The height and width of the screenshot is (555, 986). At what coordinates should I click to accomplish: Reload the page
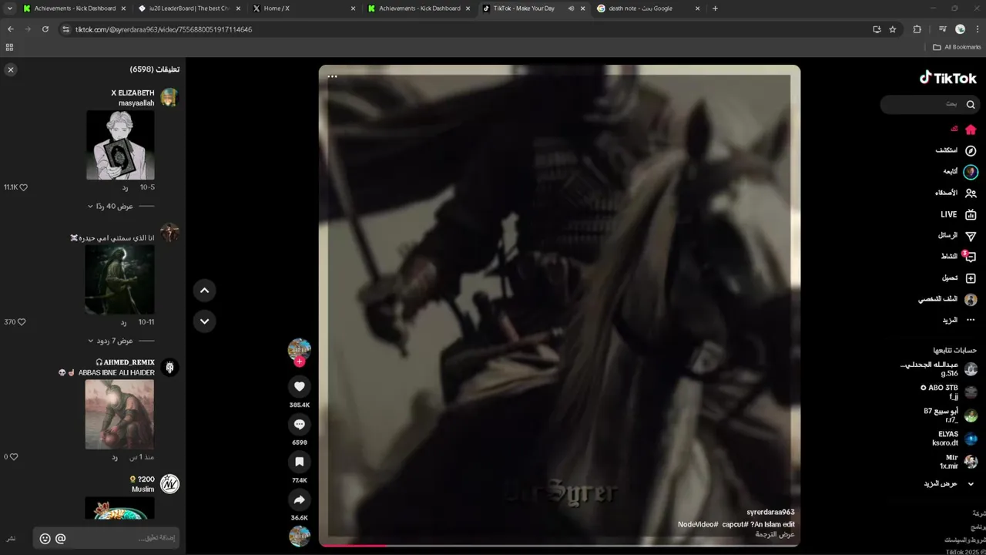point(45,29)
